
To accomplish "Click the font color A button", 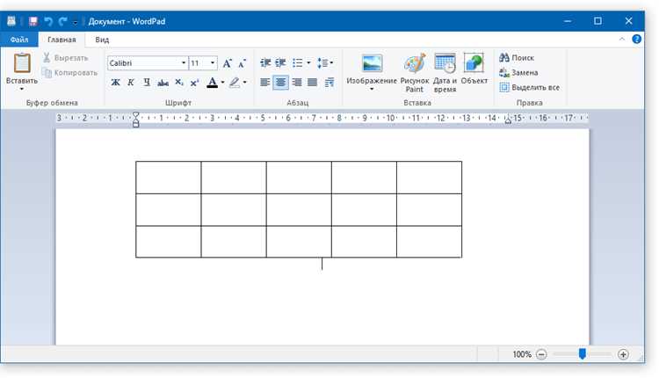I will (x=213, y=83).
